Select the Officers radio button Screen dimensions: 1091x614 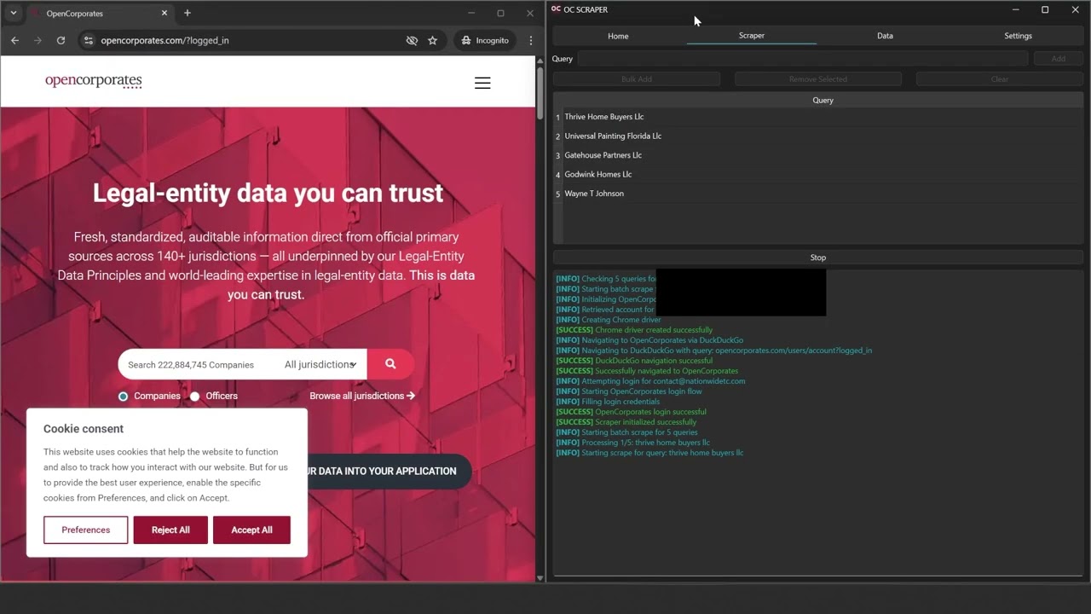[195, 396]
